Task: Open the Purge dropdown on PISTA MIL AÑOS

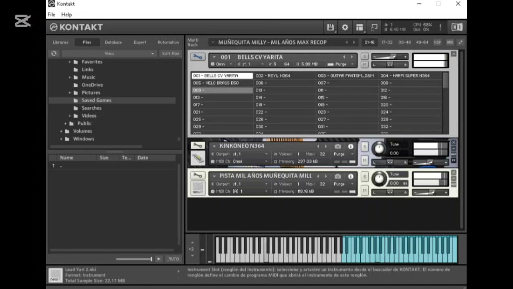Action: pyautogui.click(x=344, y=184)
